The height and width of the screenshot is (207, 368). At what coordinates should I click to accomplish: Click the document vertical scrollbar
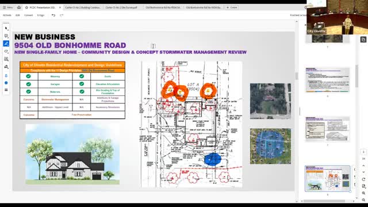pyautogui.click(x=297, y=76)
